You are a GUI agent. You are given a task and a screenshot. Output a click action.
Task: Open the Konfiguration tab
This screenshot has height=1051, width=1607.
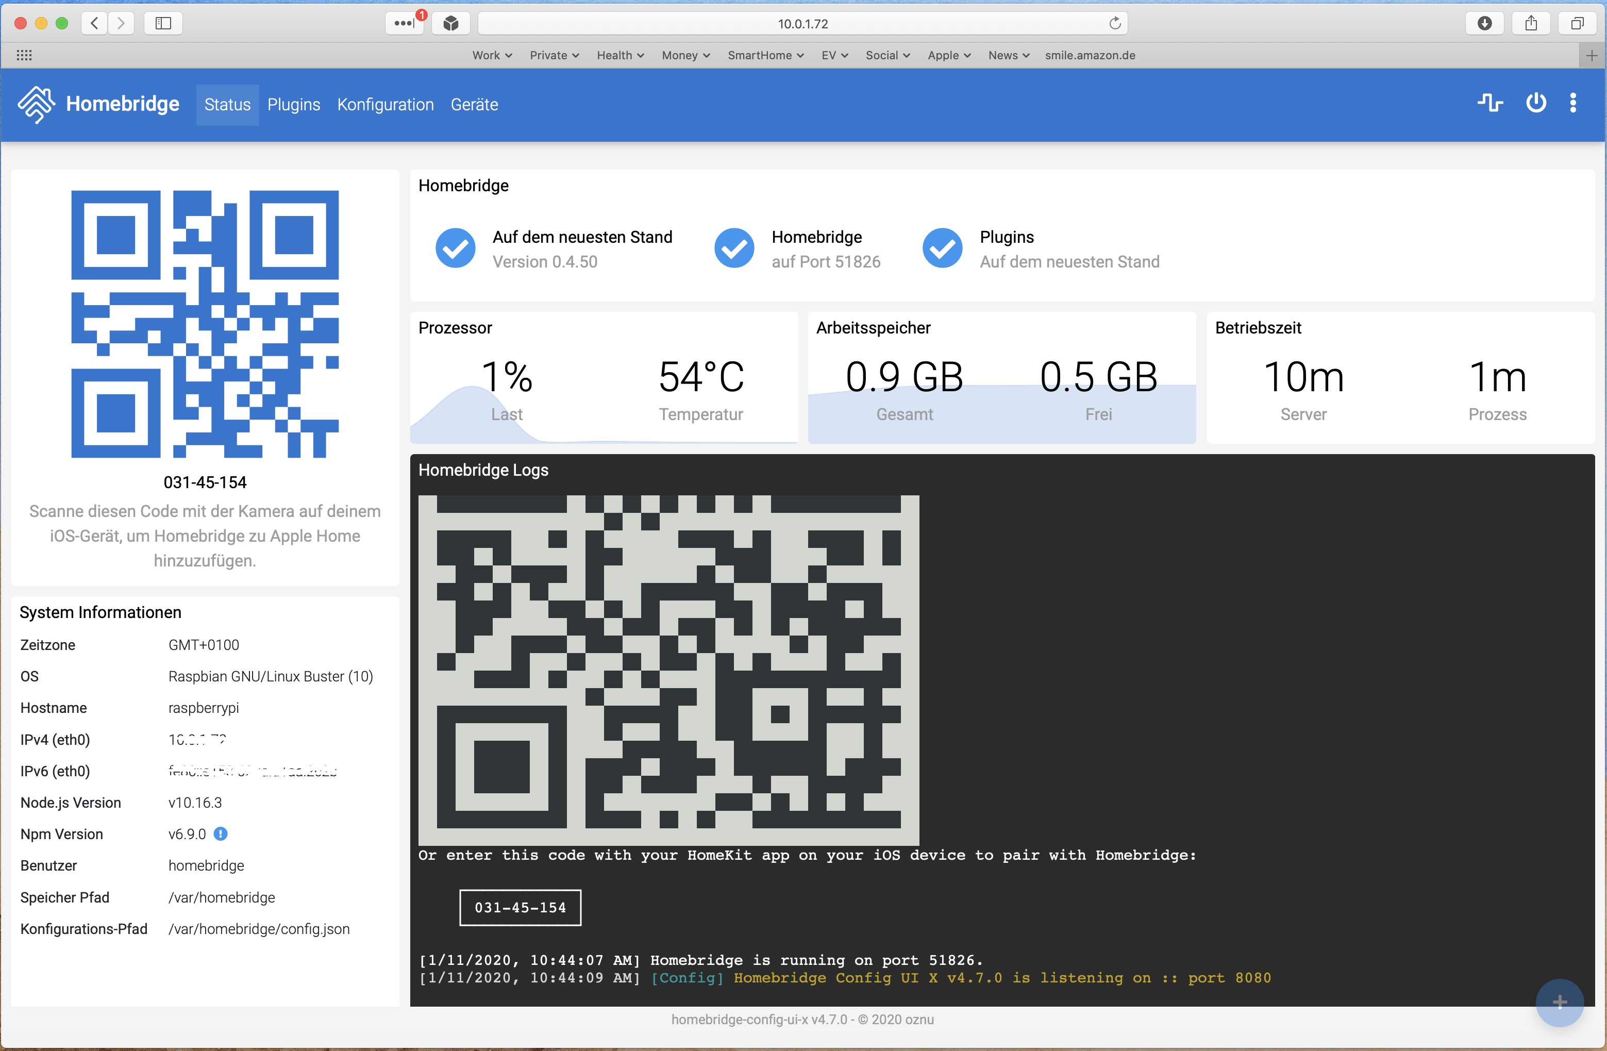tap(385, 105)
